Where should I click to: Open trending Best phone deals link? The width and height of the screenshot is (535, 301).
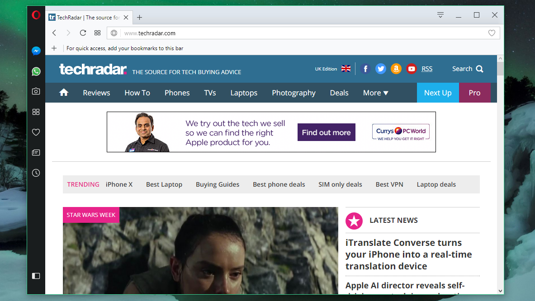pos(279,184)
